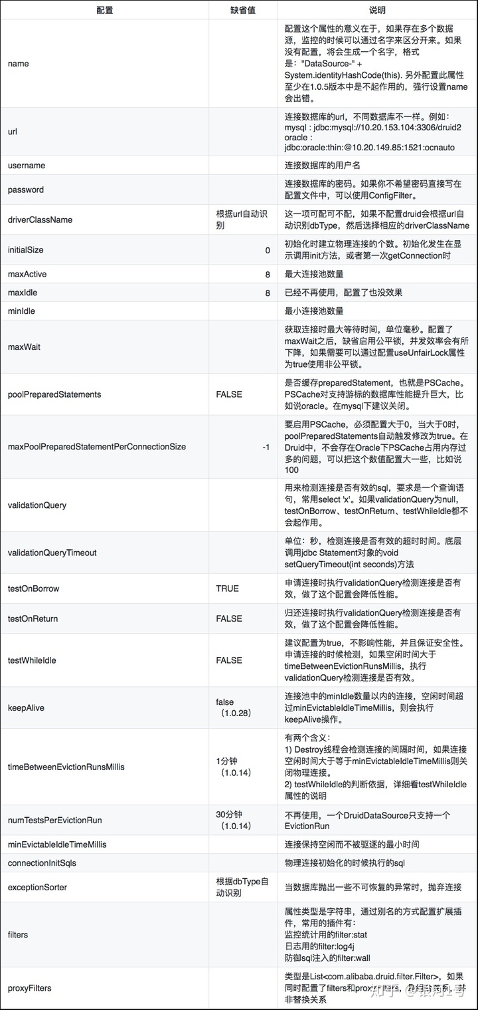Click the testWhileIdle config cell
The width and height of the screenshot is (478, 1010).
tap(104, 660)
